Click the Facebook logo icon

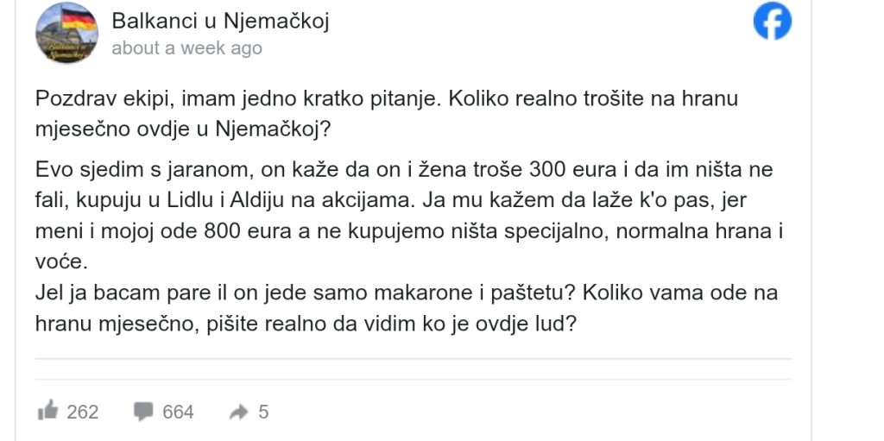point(772,22)
